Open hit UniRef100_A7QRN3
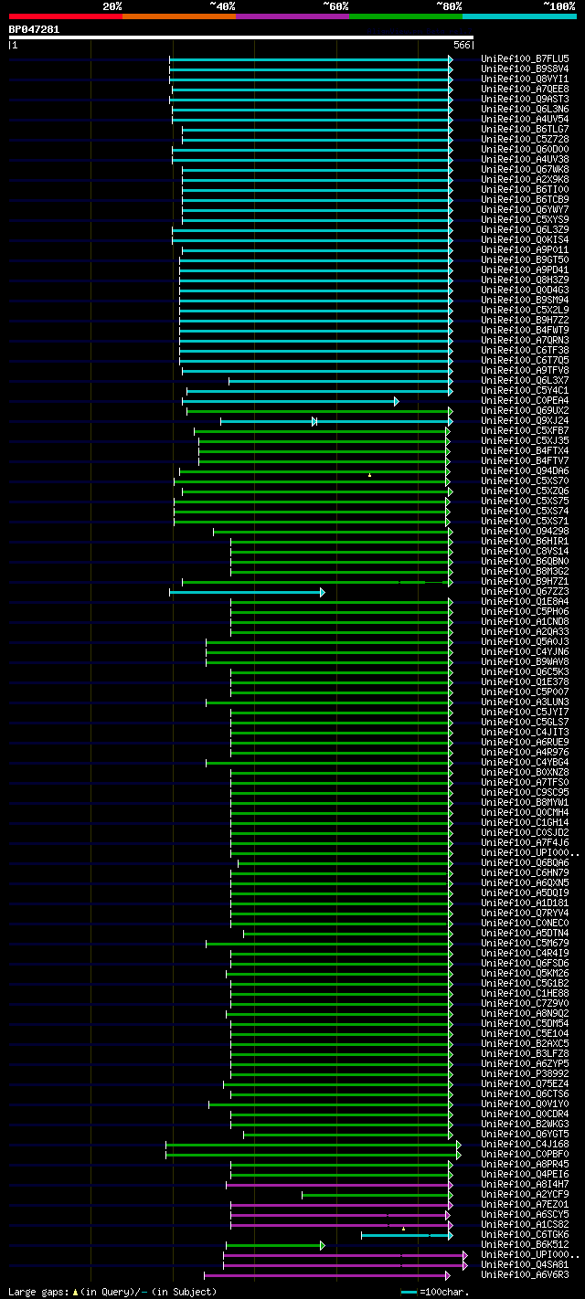This screenshot has width=585, height=1299. pos(525,340)
